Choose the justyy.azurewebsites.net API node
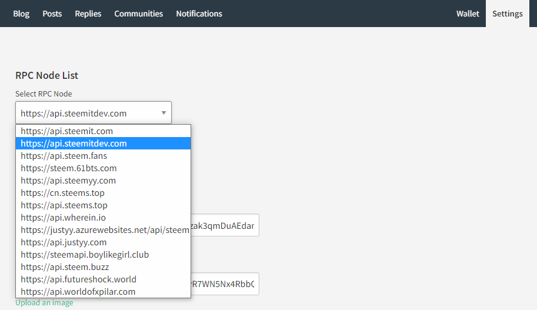 click(105, 230)
